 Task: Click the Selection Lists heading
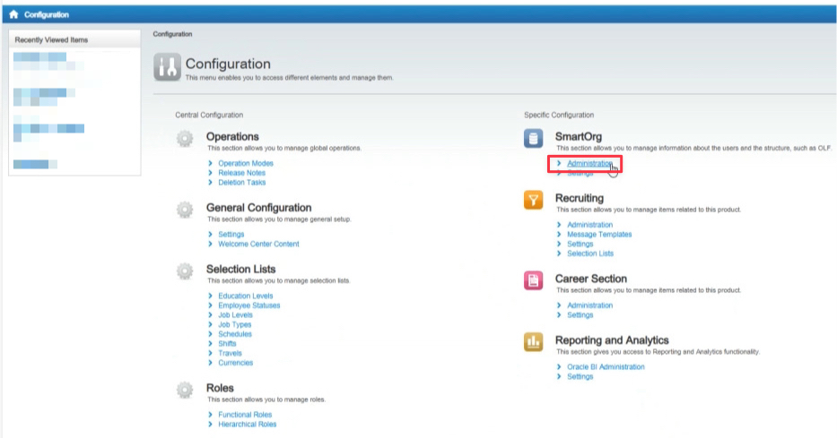coord(240,269)
